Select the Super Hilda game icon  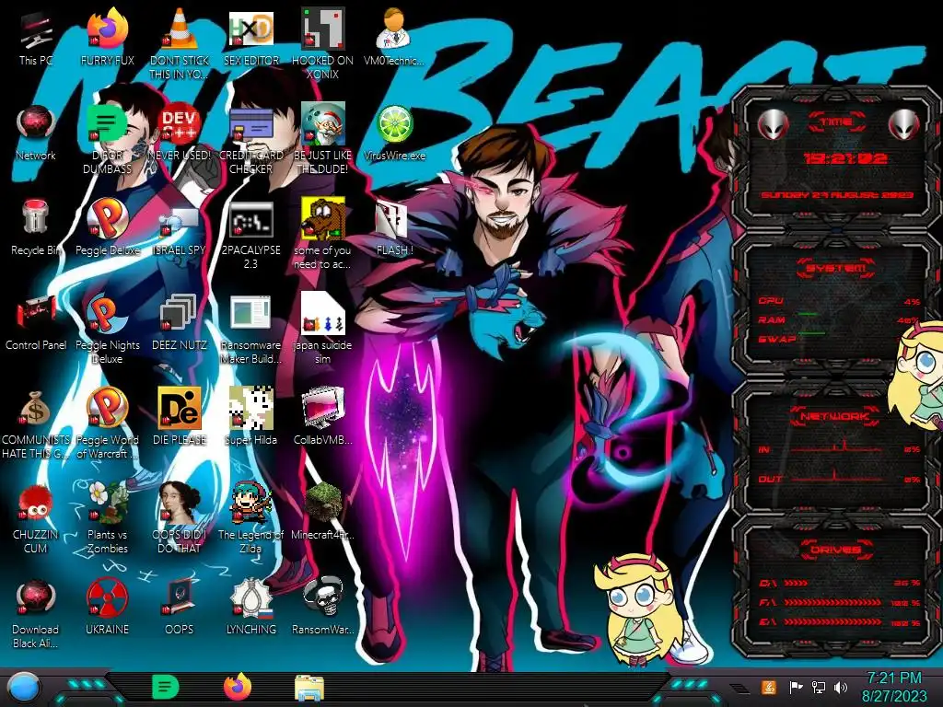click(x=250, y=416)
